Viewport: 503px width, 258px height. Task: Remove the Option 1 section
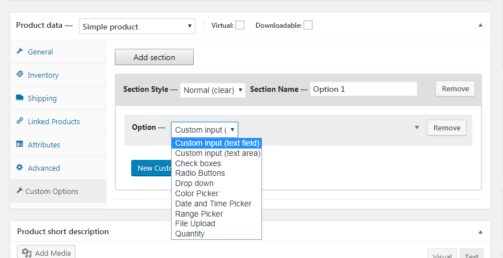pos(455,88)
